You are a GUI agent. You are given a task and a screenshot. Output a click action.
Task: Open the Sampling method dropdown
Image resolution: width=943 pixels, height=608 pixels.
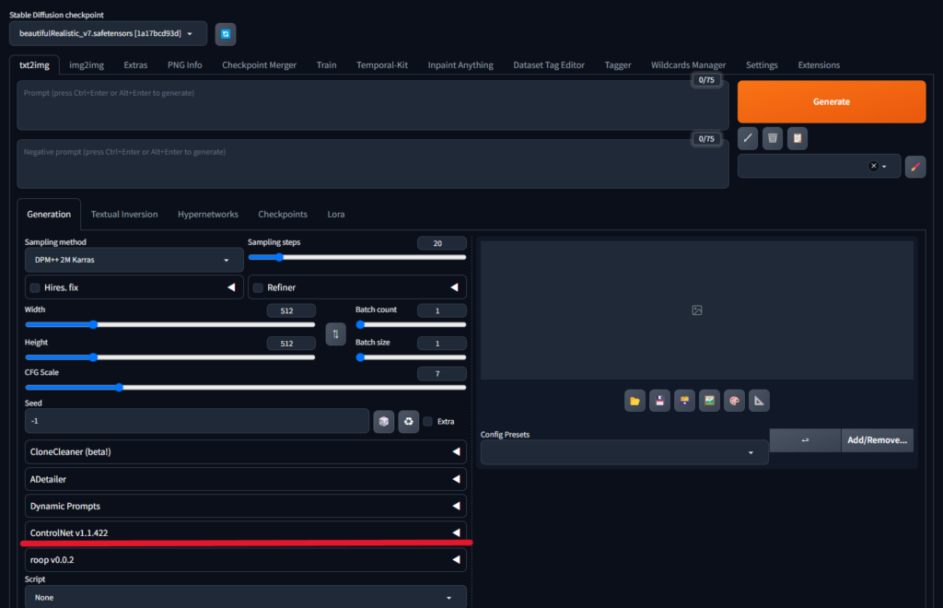tap(134, 260)
